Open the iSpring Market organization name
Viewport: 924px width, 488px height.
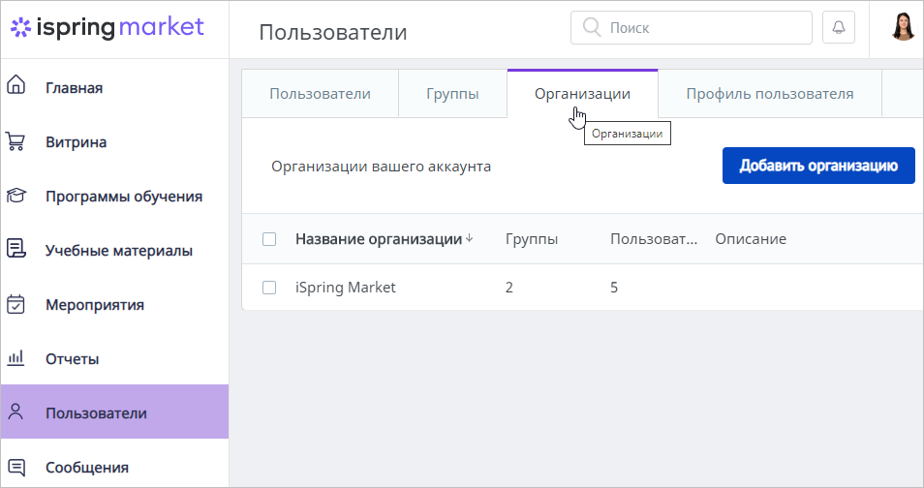pyautogui.click(x=346, y=287)
